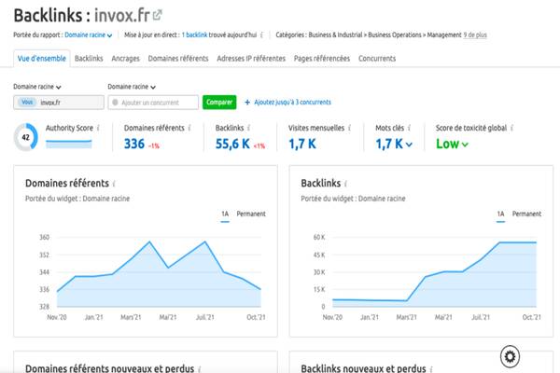560x373 pixels.
Task: Select the Vue d'ensemble tab
Action: tap(42, 59)
